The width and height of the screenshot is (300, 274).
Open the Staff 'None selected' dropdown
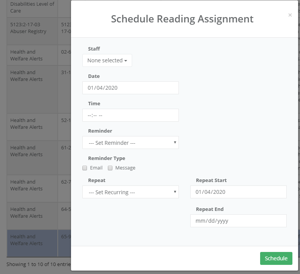107,60
